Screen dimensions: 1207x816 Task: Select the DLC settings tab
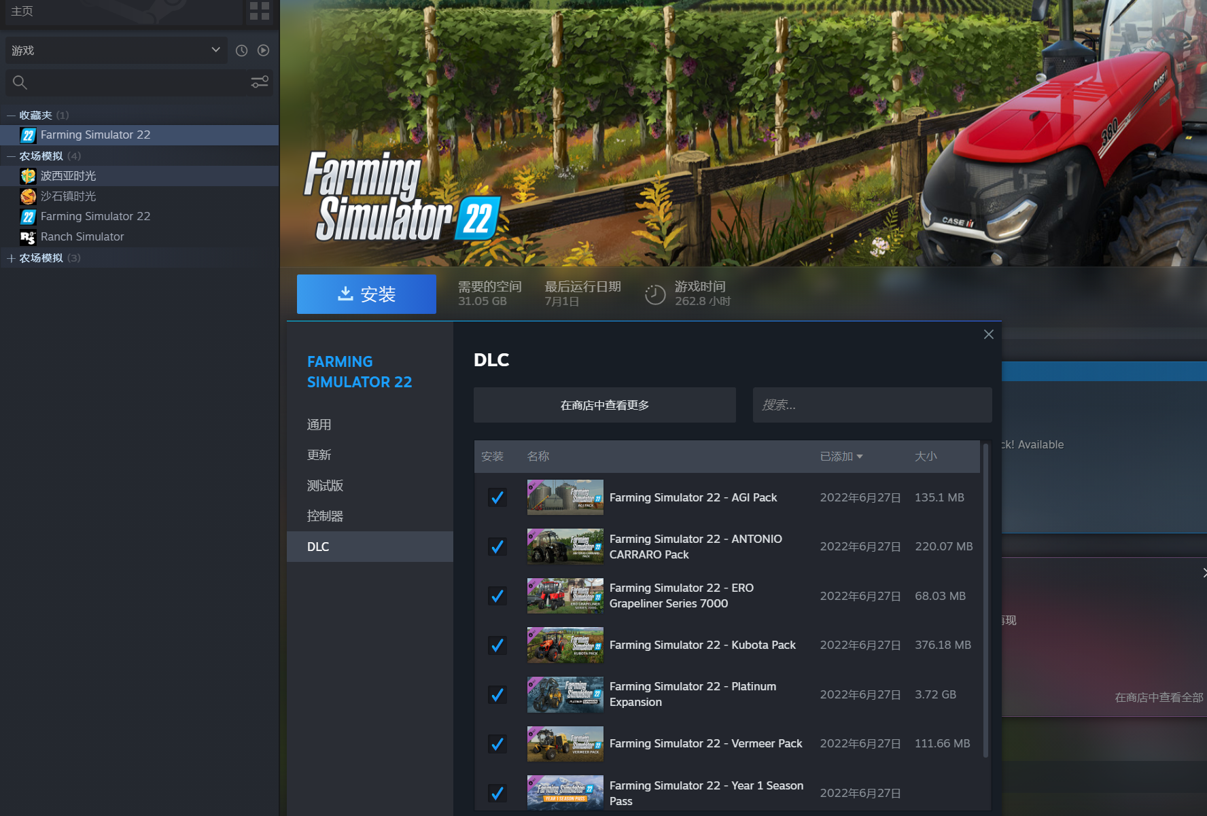tap(370, 547)
